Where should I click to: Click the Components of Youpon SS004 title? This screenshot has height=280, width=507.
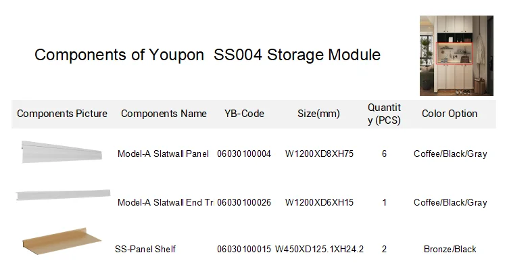click(208, 55)
